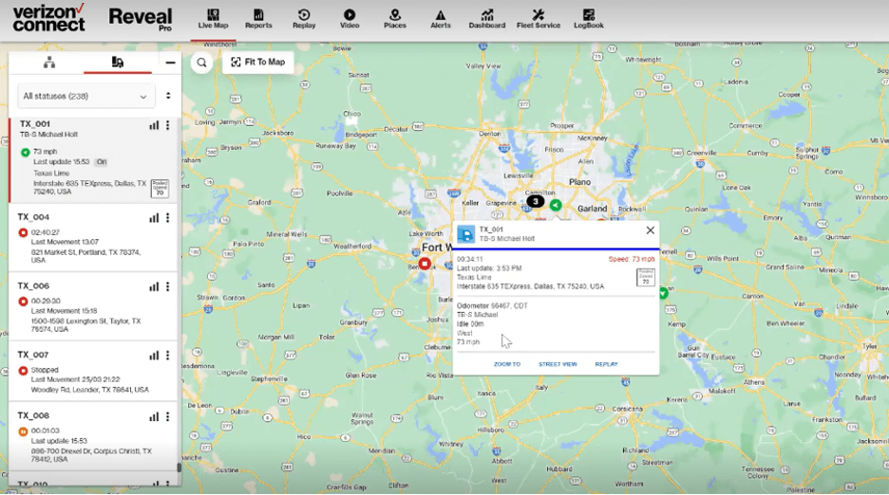Select vehicle TX_006 in the list
Viewport: 889px width, 495px height.
click(93, 307)
